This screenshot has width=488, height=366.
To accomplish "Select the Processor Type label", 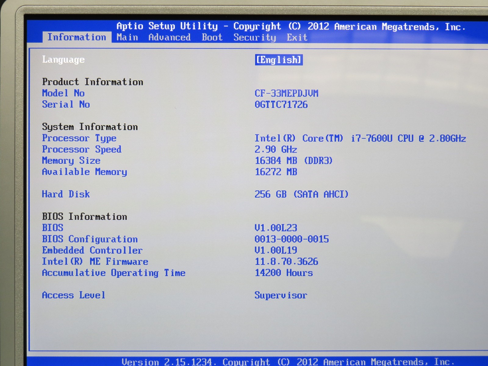I will coord(79,138).
